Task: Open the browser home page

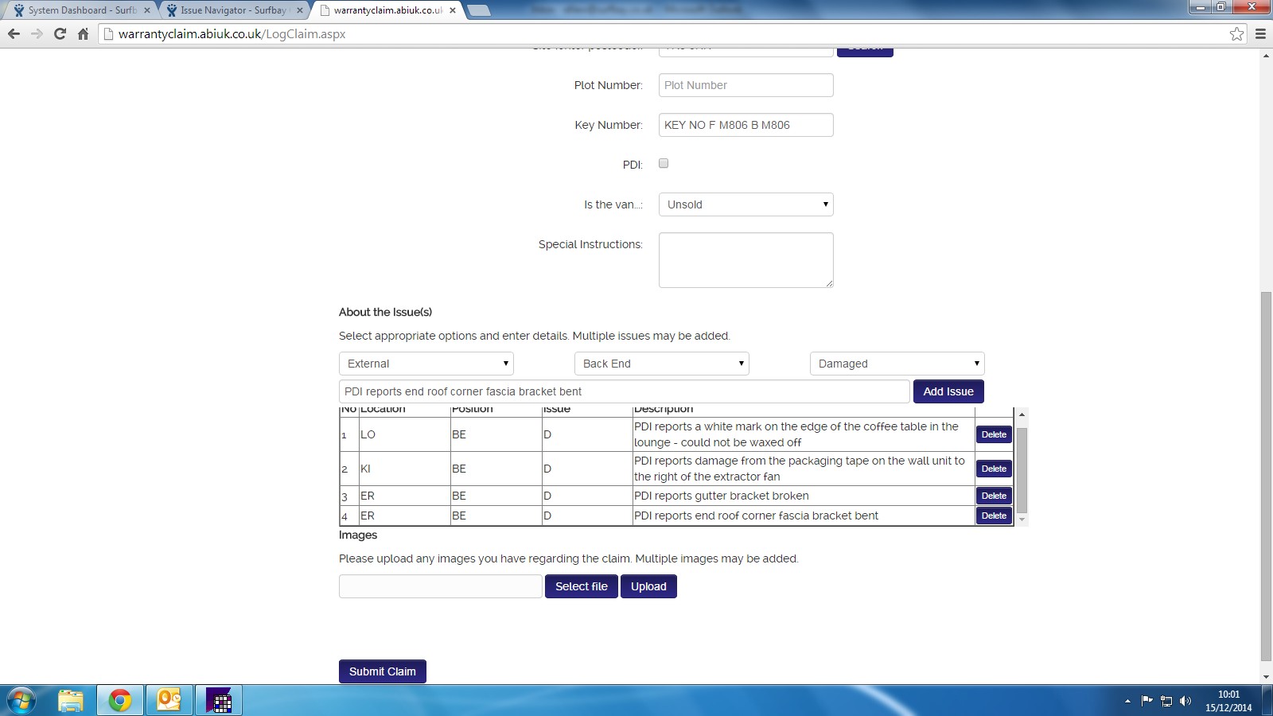Action: pos(83,34)
